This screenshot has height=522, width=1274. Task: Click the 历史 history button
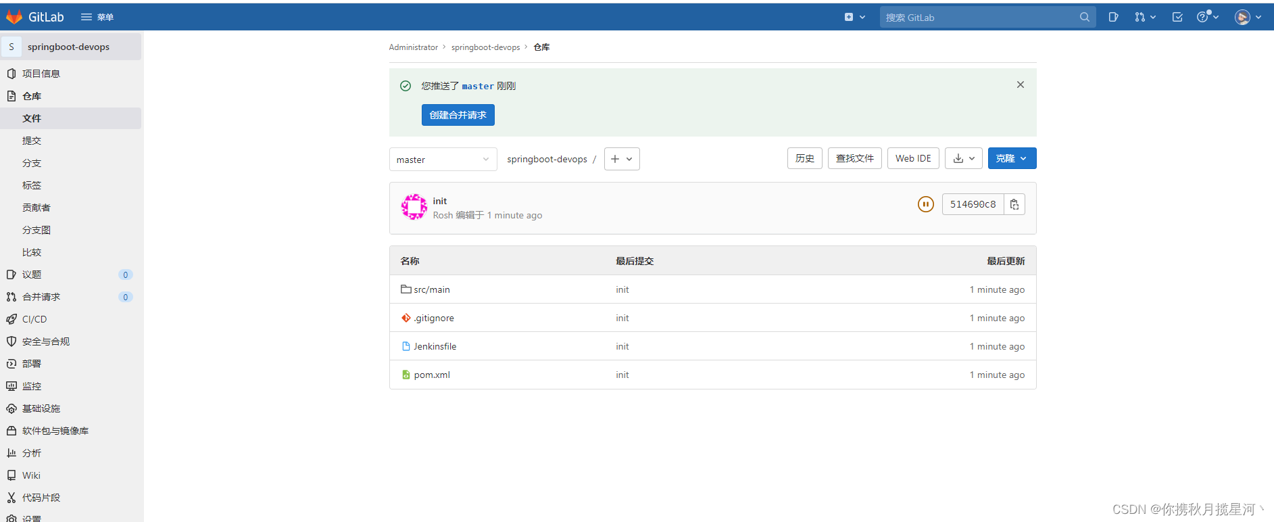pyautogui.click(x=805, y=158)
